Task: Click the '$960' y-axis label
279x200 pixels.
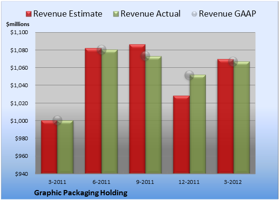Action: (x=21, y=156)
